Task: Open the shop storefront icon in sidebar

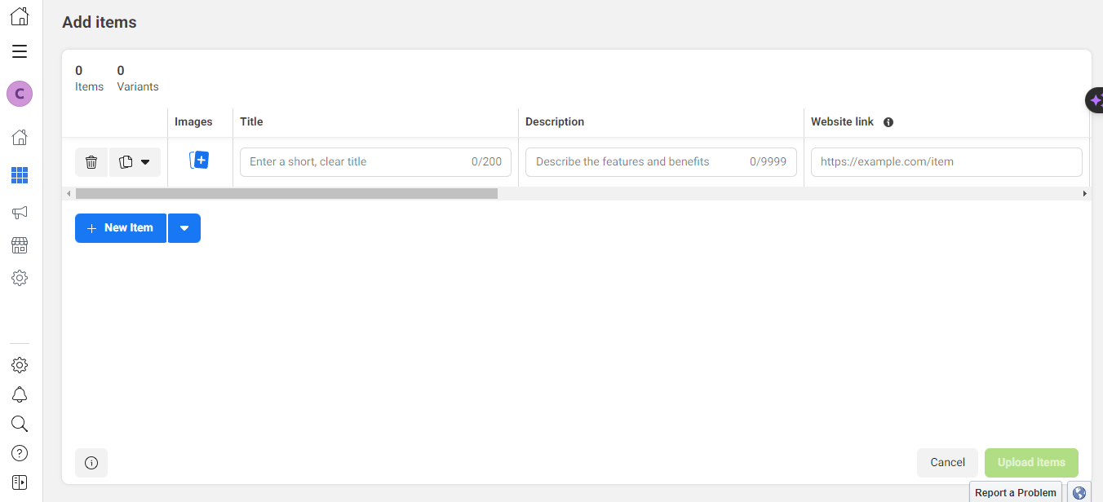Action: tap(20, 245)
